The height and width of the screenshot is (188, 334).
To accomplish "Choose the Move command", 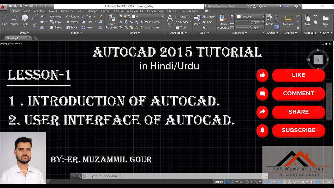I will point(56,16).
